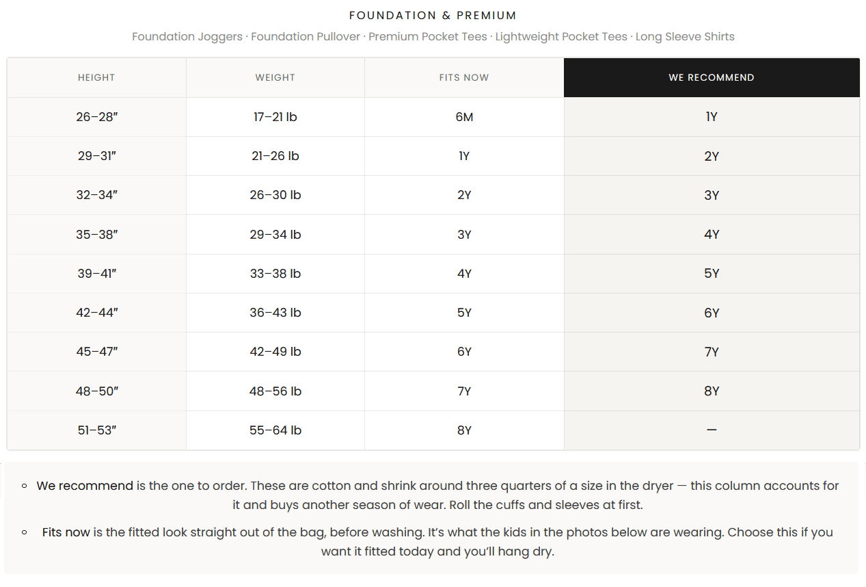Click the FITS NOW column header
Screen dimensions: 866x587
tap(464, 77)
